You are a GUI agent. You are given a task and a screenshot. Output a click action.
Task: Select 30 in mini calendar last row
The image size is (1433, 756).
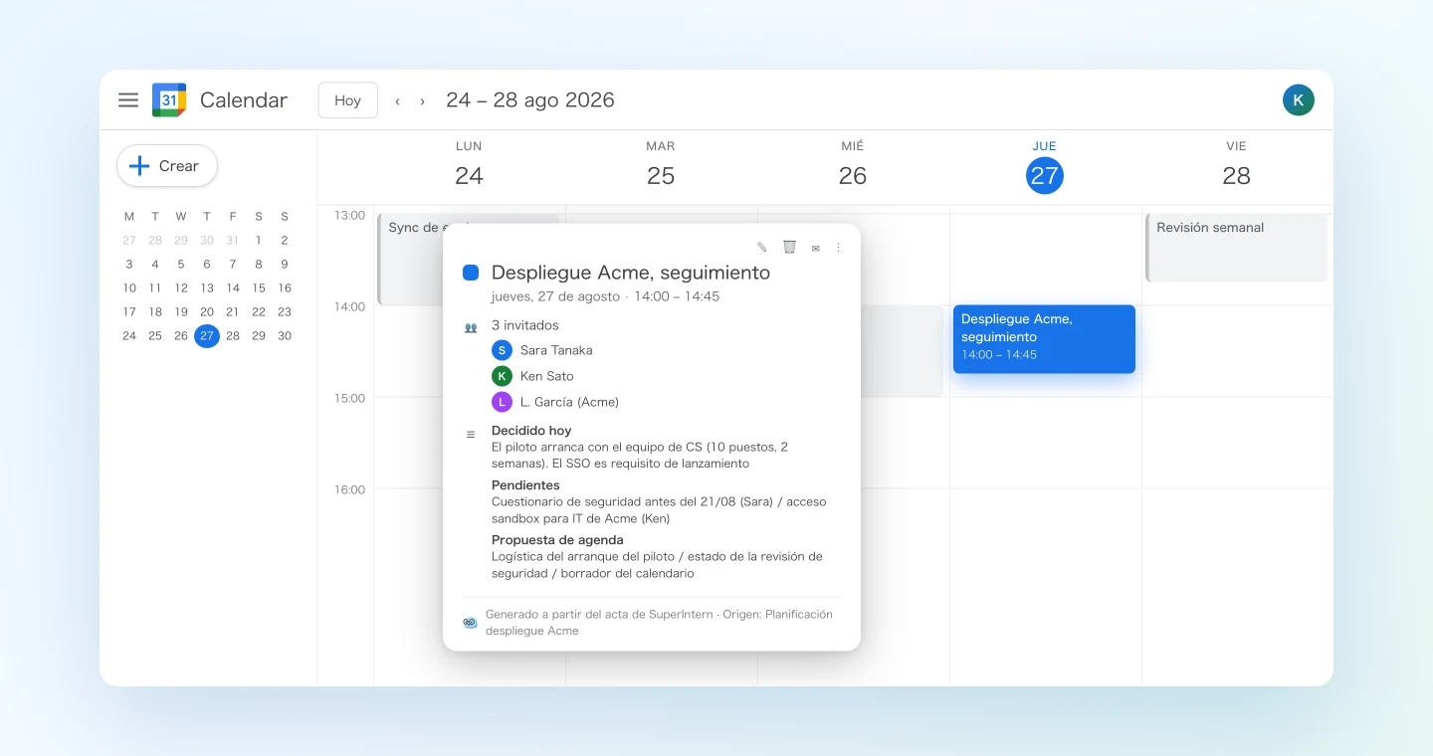[x=285, y=336]
